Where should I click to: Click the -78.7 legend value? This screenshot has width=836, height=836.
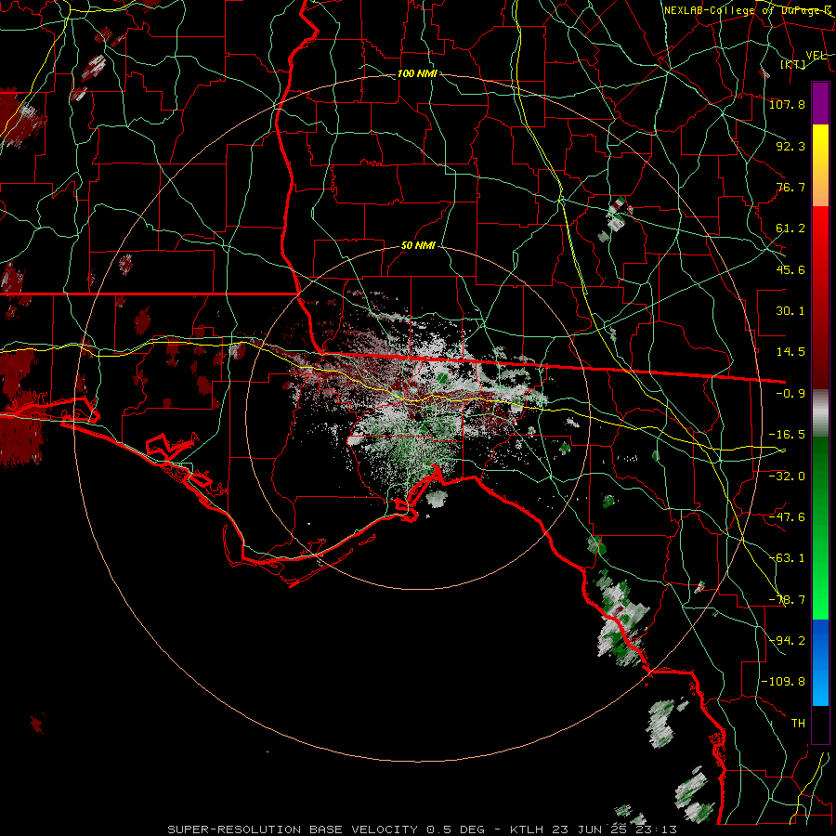tap(787, 600)
